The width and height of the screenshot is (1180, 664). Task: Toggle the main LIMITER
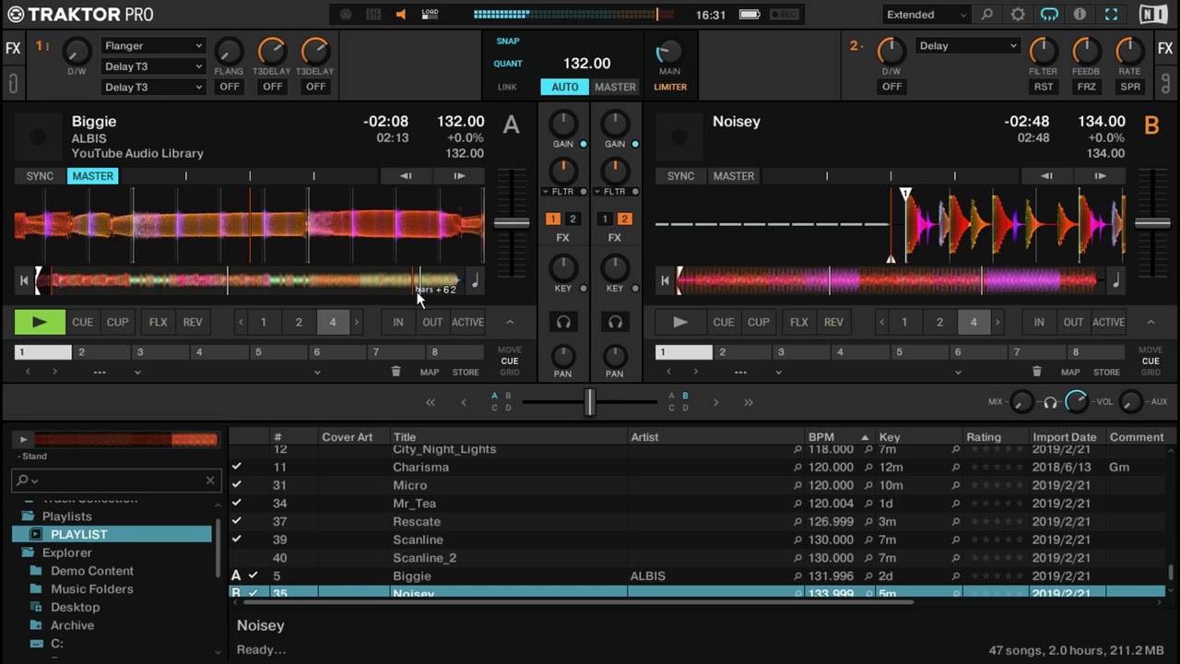coord(670,87)
